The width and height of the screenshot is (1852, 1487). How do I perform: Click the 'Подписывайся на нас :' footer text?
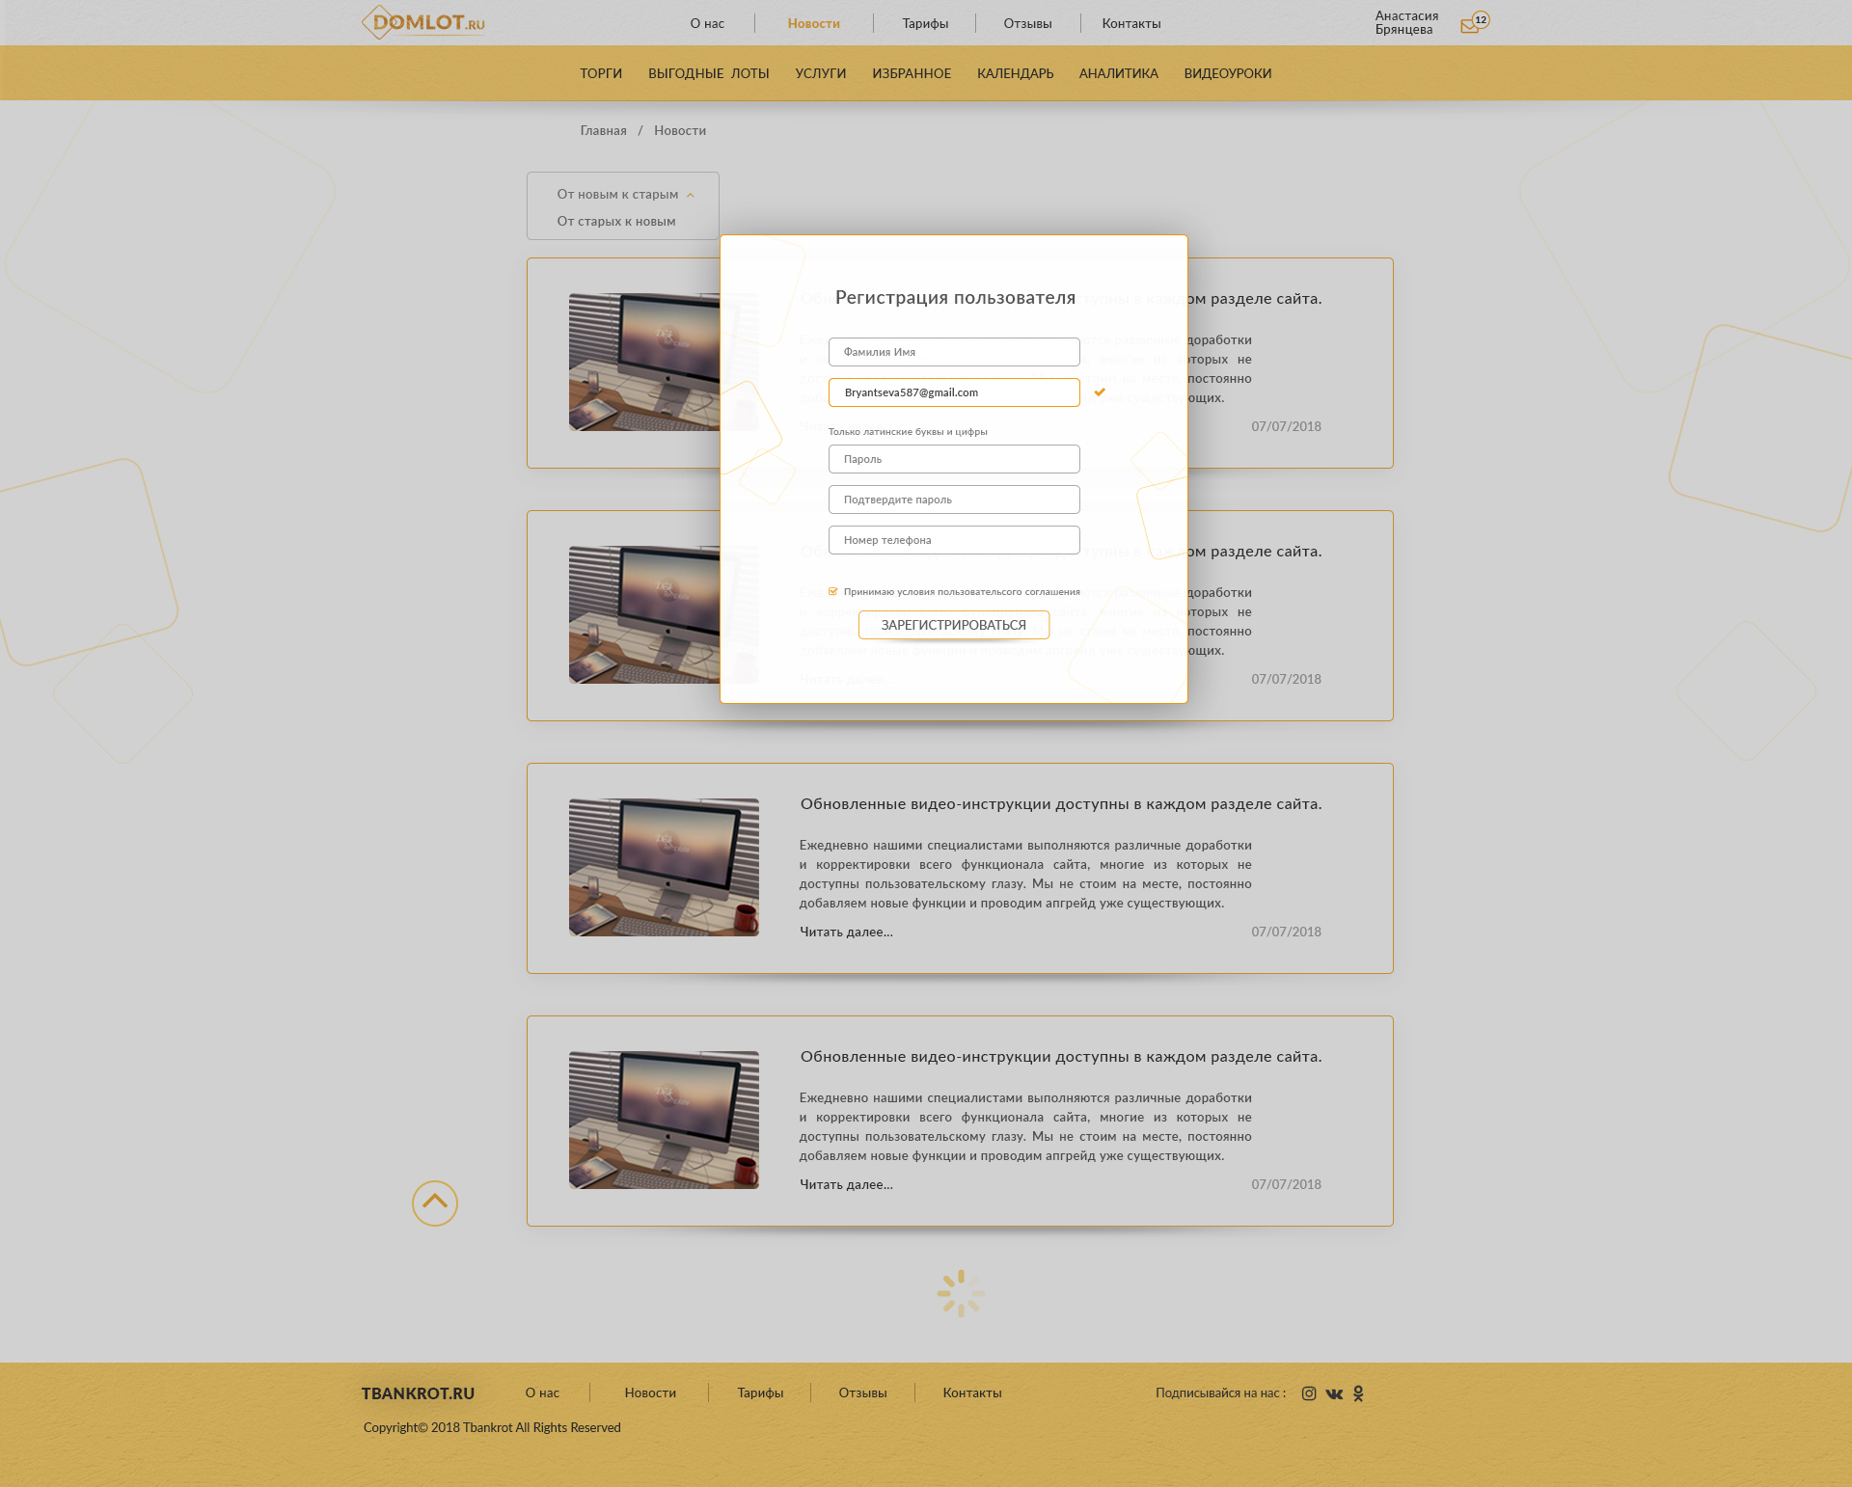point(1220,1393)
